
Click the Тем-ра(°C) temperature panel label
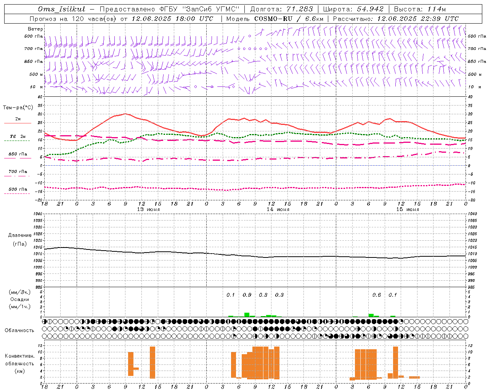coord(18,108)
